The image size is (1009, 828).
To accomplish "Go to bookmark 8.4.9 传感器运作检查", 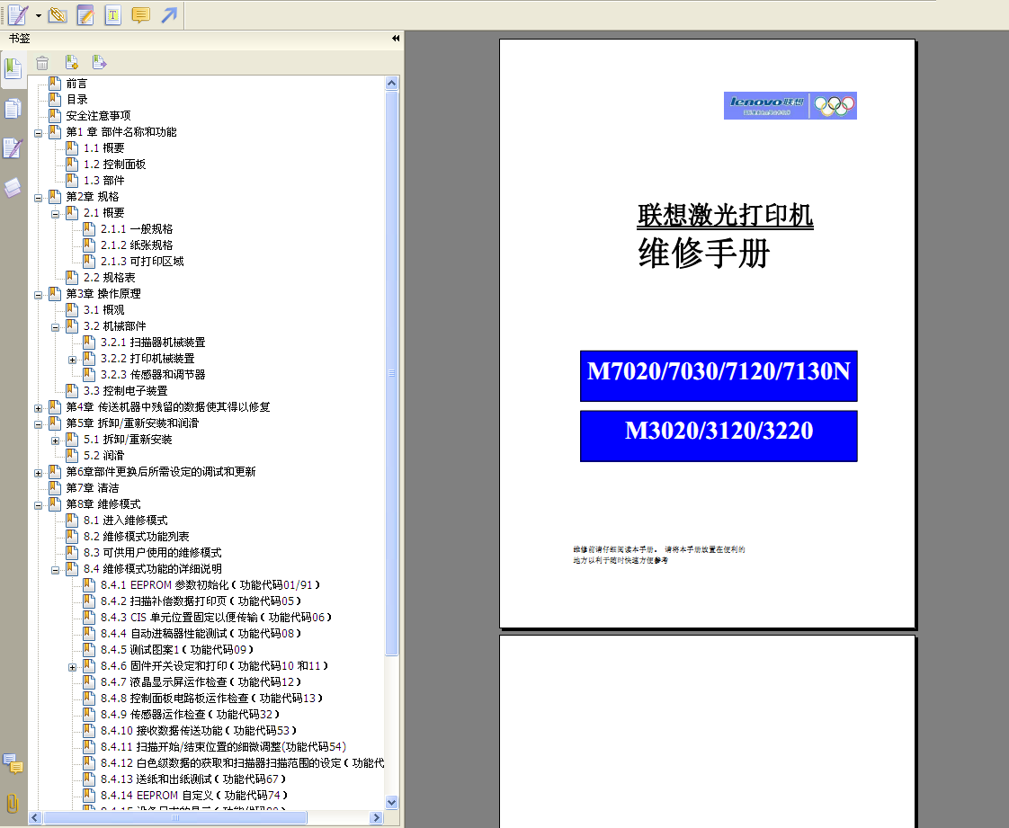I will (190, 715).
